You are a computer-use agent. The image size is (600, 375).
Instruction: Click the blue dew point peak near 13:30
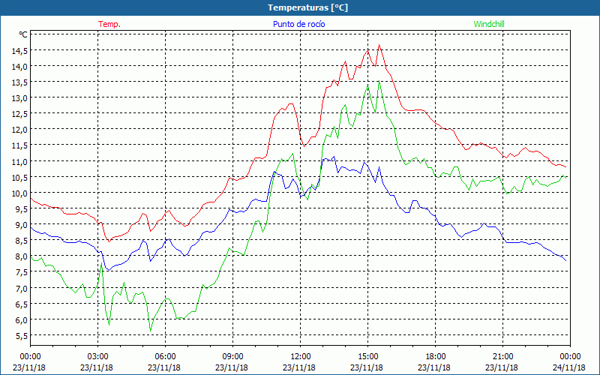(334, 157)
